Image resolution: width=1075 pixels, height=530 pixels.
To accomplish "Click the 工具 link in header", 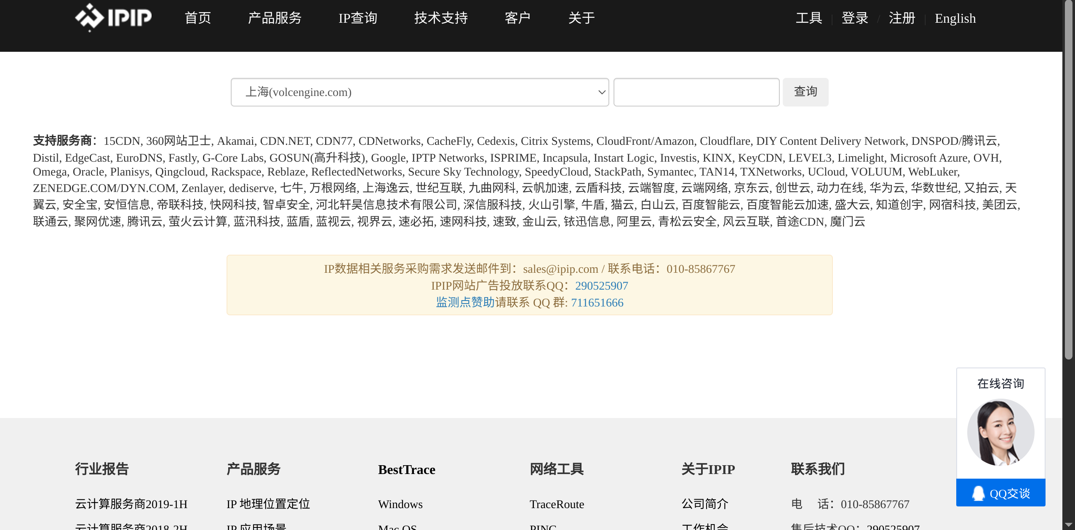I will coord(808,18).
